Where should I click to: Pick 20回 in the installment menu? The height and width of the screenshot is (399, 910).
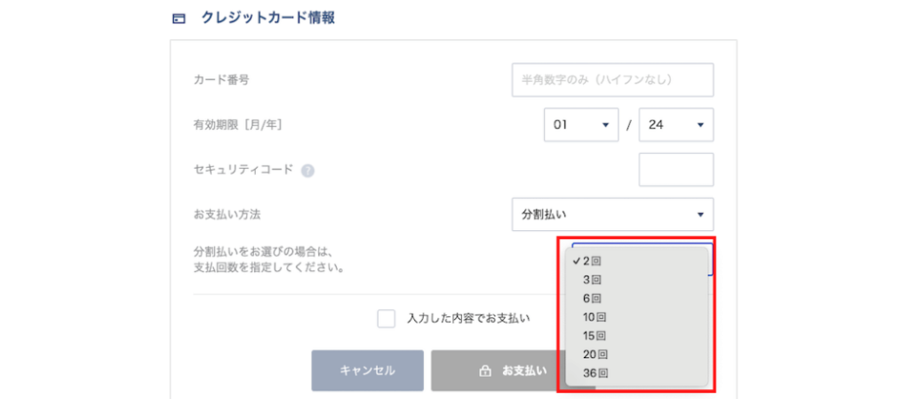[594, 355]
